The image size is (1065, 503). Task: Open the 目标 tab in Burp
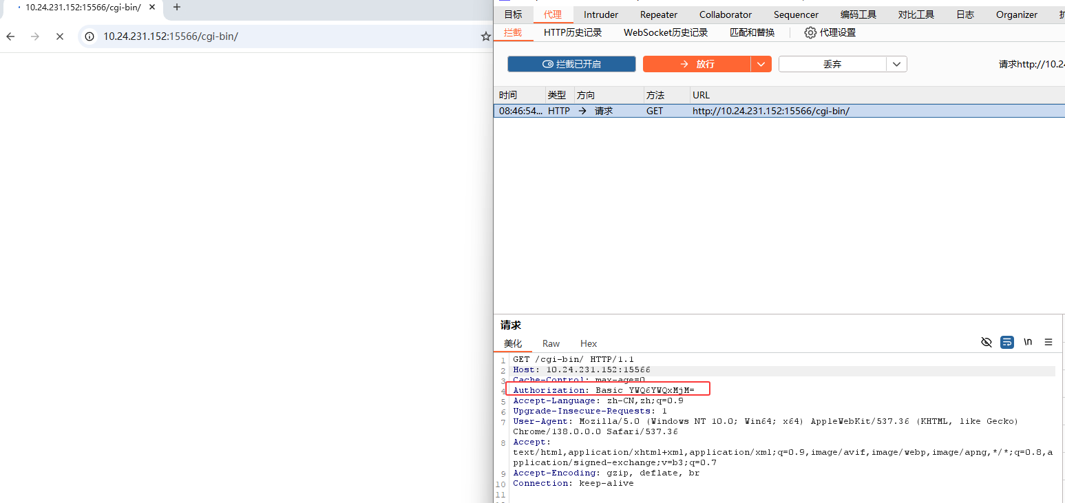(x=513, y=14)
